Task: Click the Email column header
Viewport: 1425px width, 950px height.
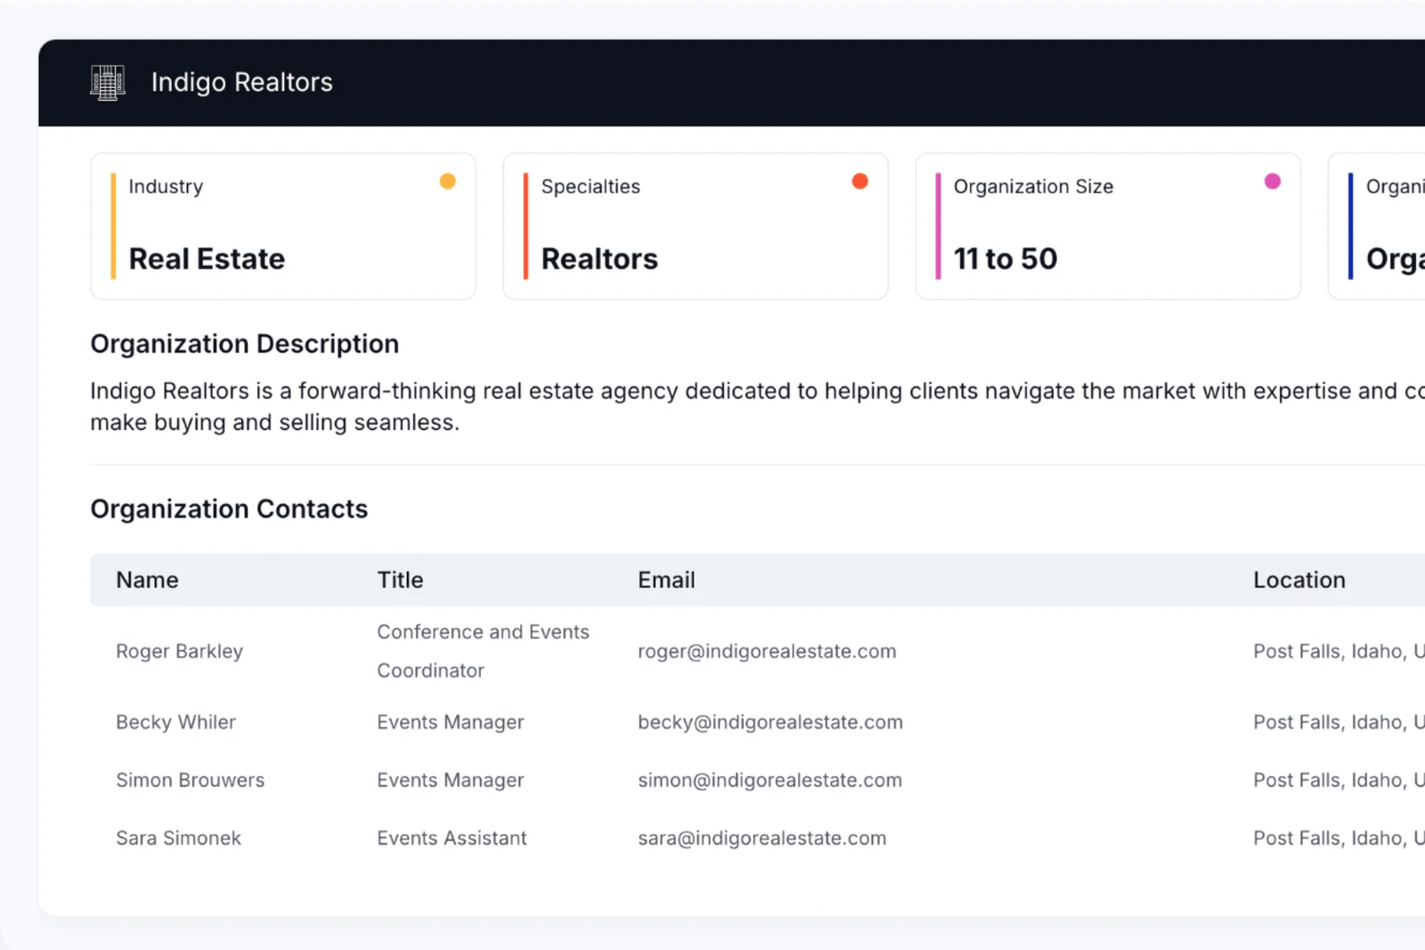Action: click(665, 580)
